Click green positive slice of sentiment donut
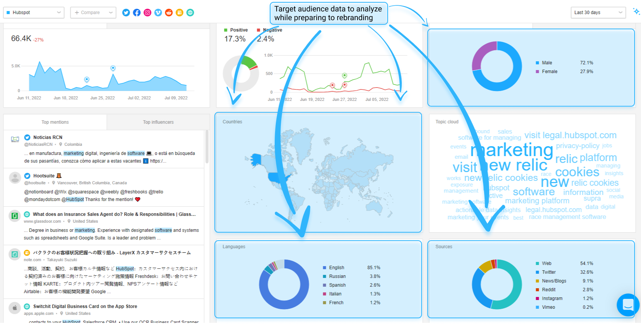 tap(249, 62)
